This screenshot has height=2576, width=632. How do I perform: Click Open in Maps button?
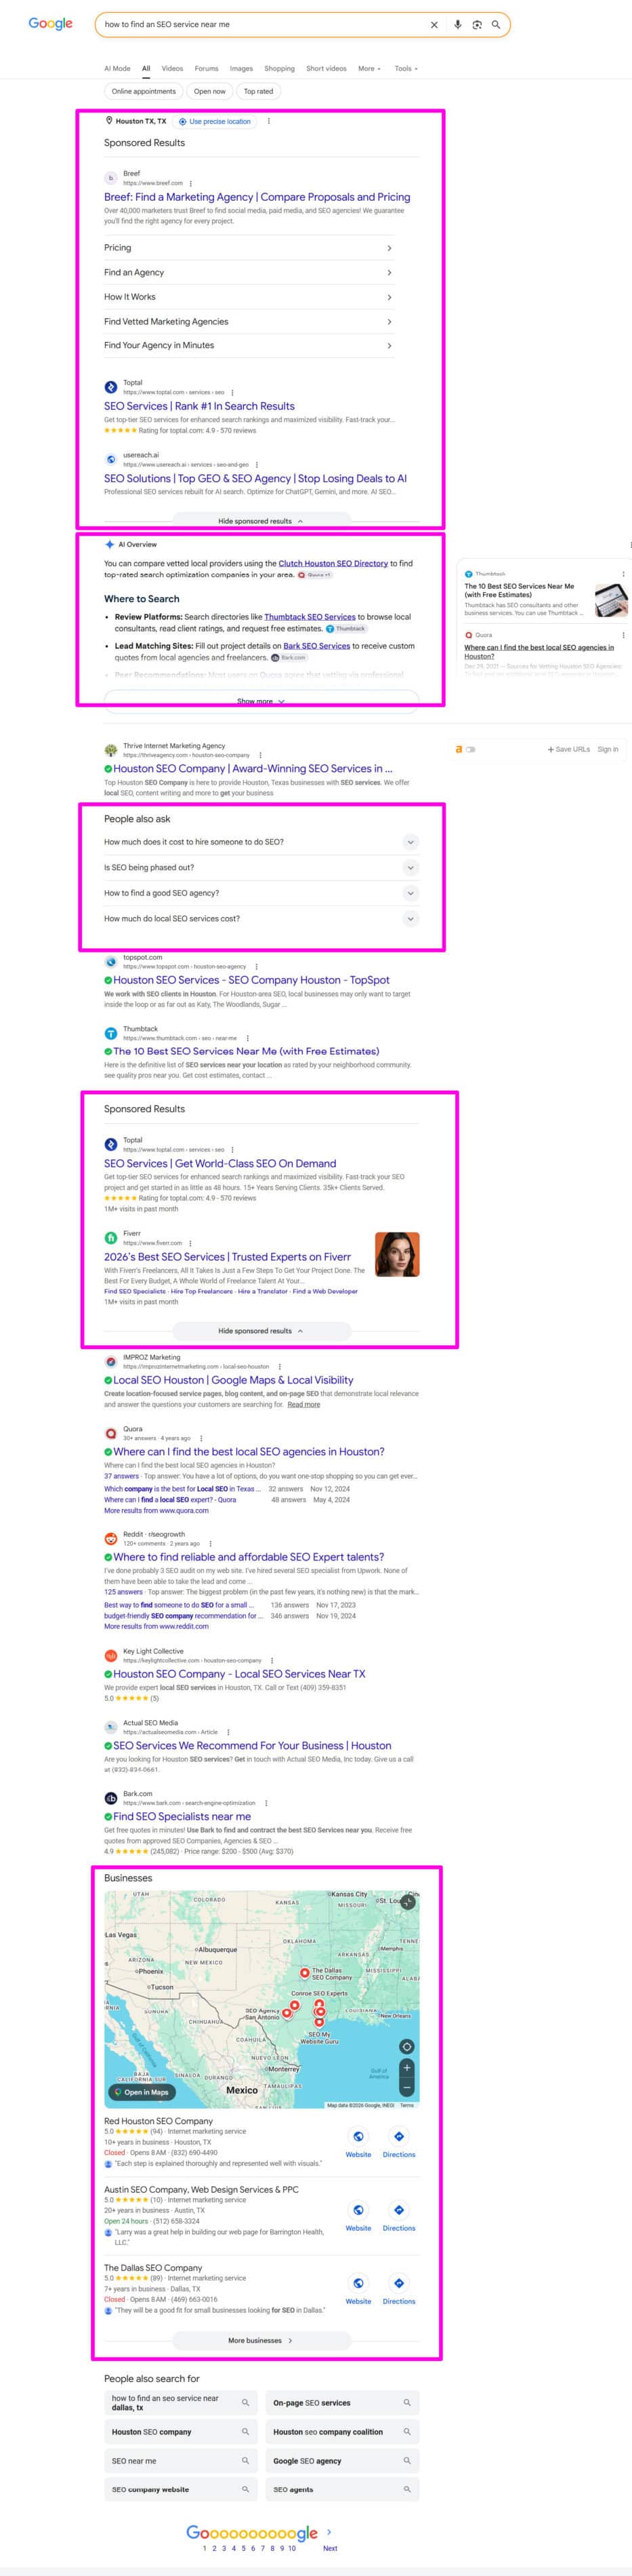142,2092
